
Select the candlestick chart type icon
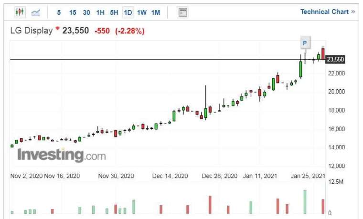point(20,12)
